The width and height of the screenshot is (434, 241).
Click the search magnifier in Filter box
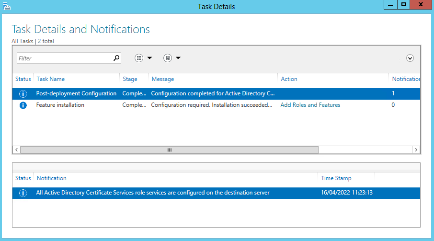click(116, 58)
